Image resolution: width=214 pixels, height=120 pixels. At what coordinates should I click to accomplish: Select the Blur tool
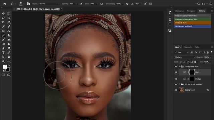tap(9, 44)
